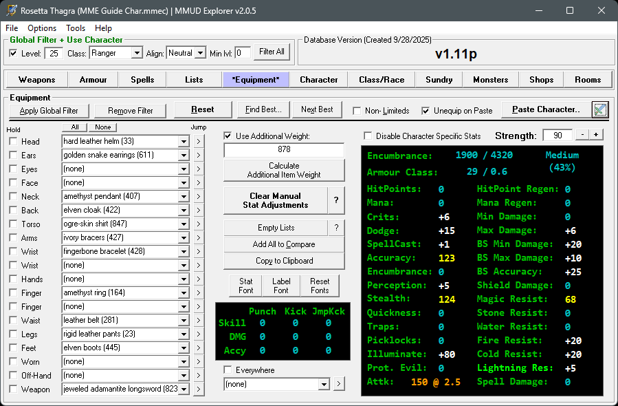
Task: Click the question mark next to Empty Lists
Action: (335, 228)
